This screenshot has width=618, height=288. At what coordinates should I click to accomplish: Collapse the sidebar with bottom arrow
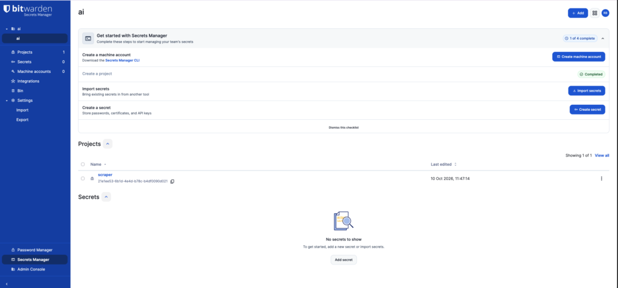pyautogui.click(x=7, y=283)
